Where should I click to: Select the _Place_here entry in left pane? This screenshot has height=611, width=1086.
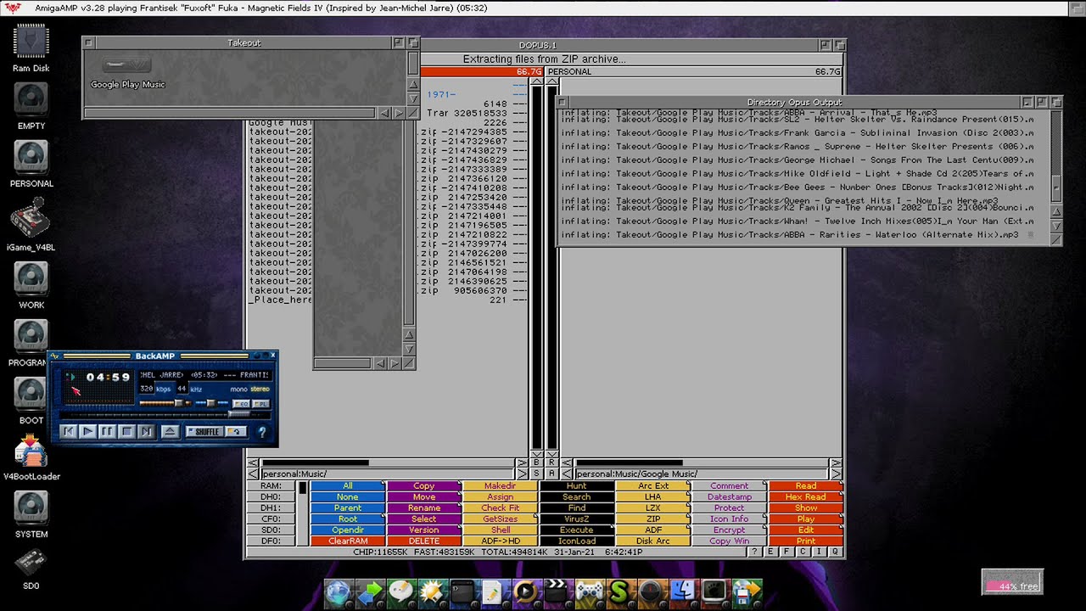281,300
